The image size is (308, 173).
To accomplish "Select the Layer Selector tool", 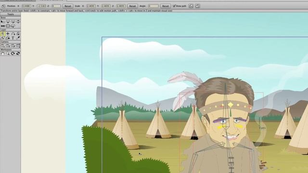I will point(8,38).
